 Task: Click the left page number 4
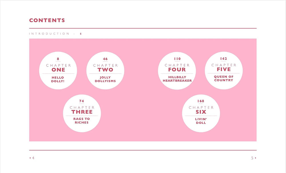point(33,158)
